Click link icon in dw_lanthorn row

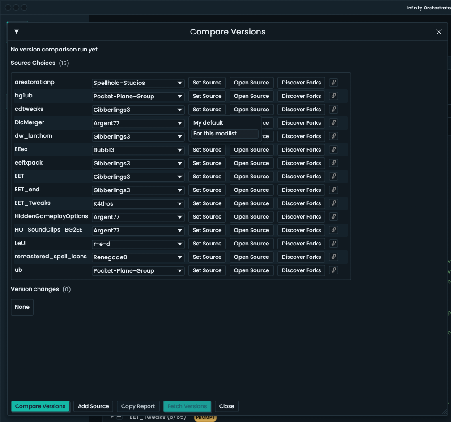pyautogui.click(x=333, y=136)
